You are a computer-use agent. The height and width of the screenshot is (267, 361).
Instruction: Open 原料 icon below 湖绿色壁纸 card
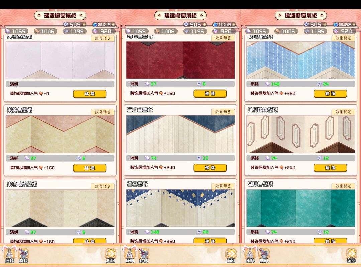(250, 254)
